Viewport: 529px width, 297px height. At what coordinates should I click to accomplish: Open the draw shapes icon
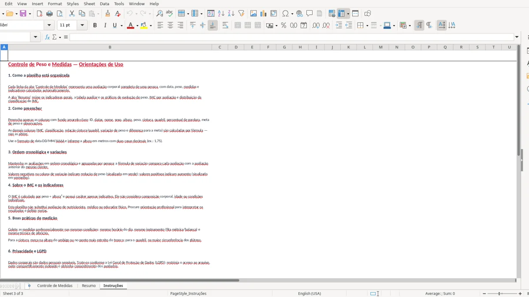coord(368,14)
